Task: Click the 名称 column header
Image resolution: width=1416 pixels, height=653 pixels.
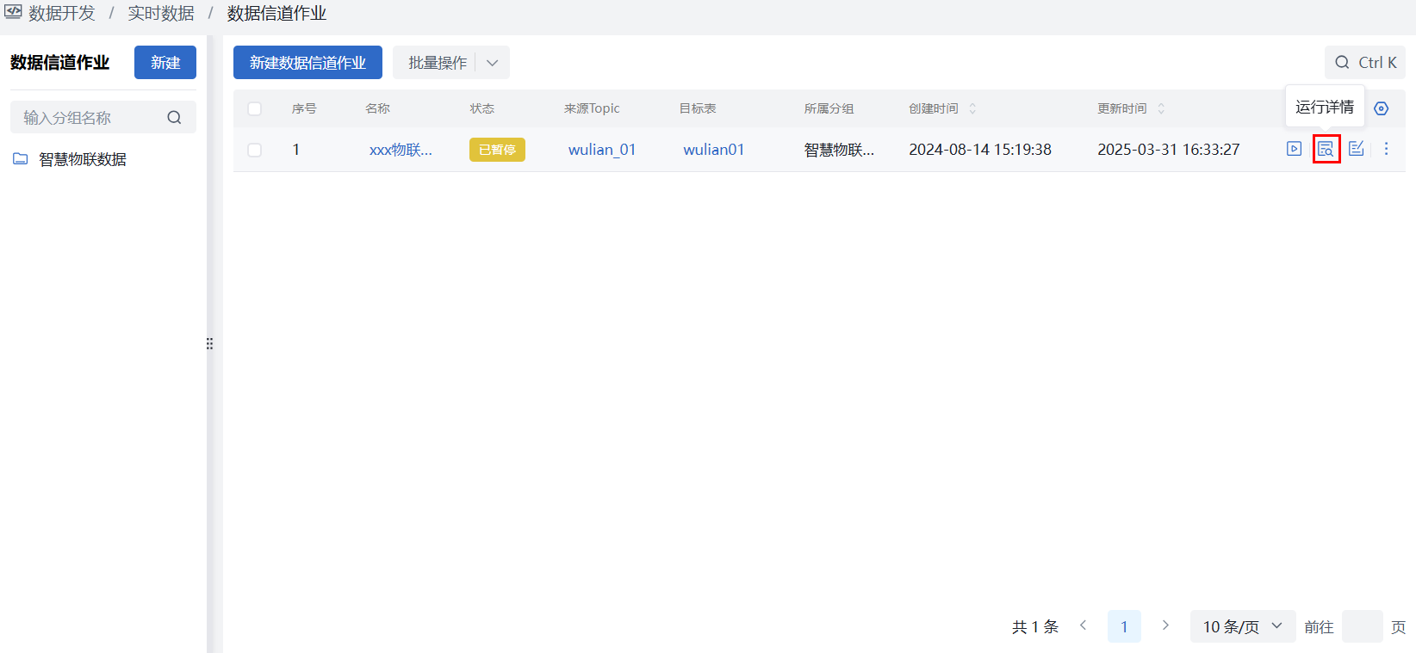Action: pos(377,108)
